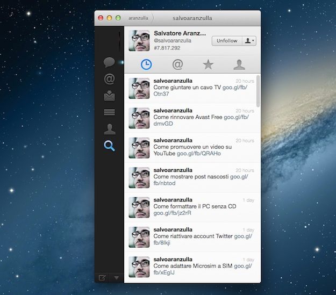Select tweet 'Come formattare il PC senza CD'
The height and width of the screenshot is (295, 336).
click(x=192, y=207)
